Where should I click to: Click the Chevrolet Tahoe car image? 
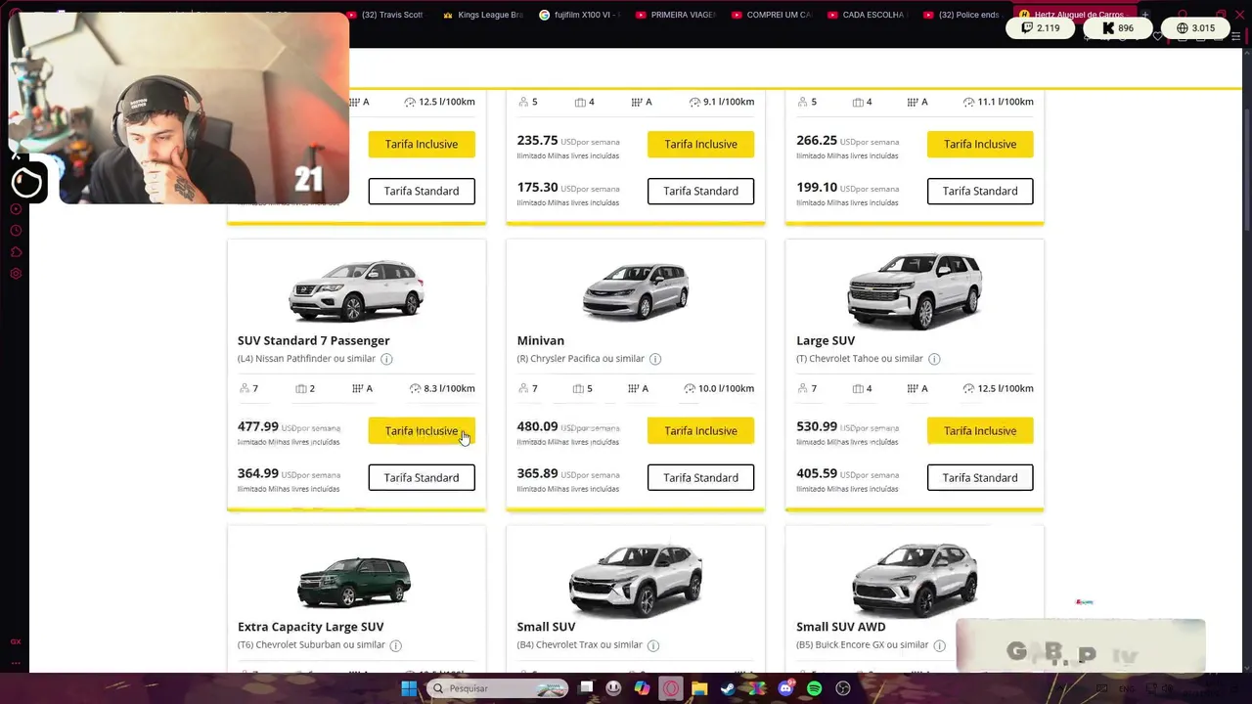tap(915, 290)
